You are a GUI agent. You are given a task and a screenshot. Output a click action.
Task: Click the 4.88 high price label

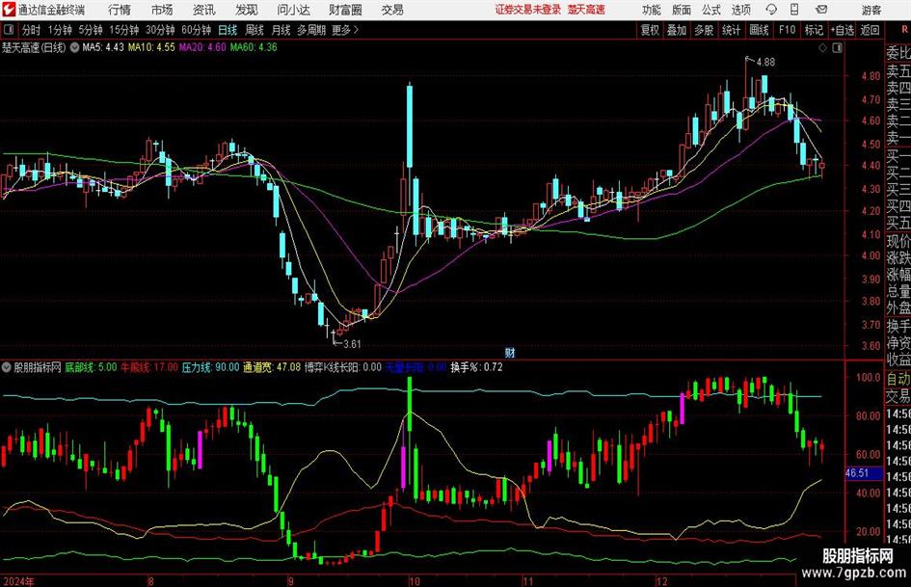point(765,63)
